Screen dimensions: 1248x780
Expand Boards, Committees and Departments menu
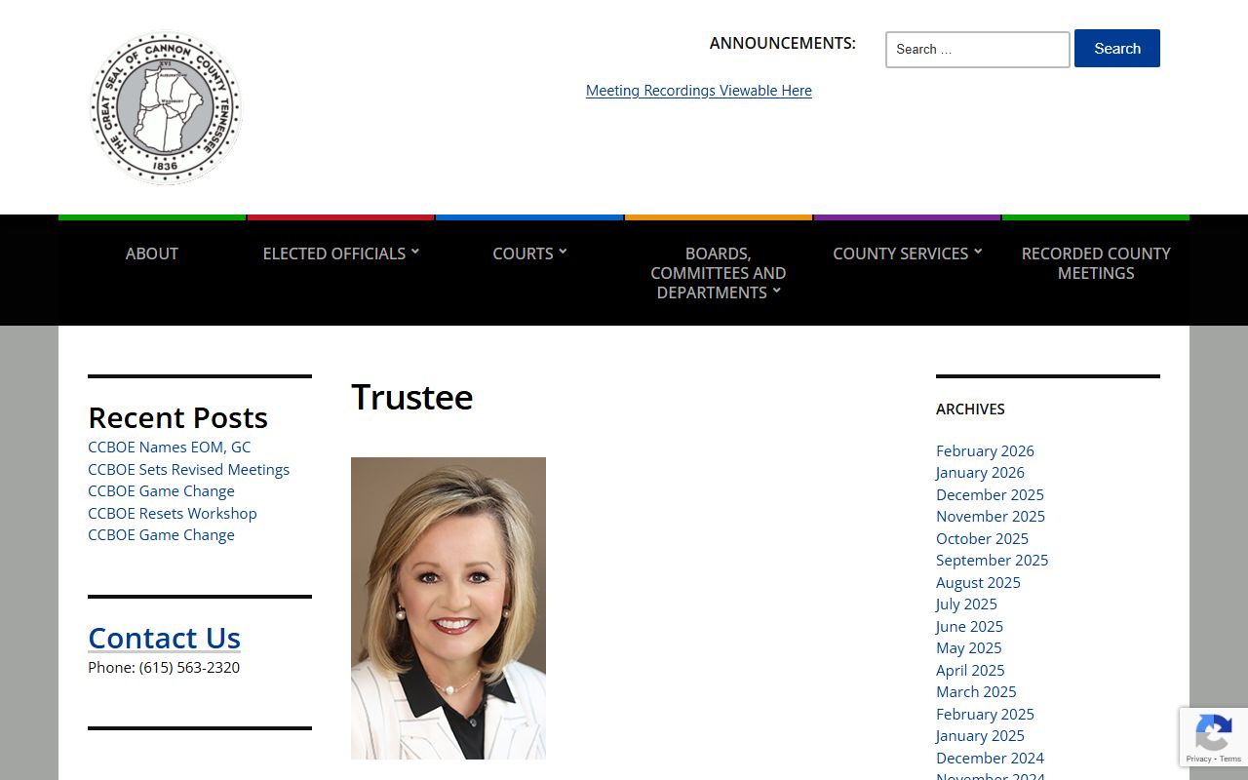[x=719, y=273]
